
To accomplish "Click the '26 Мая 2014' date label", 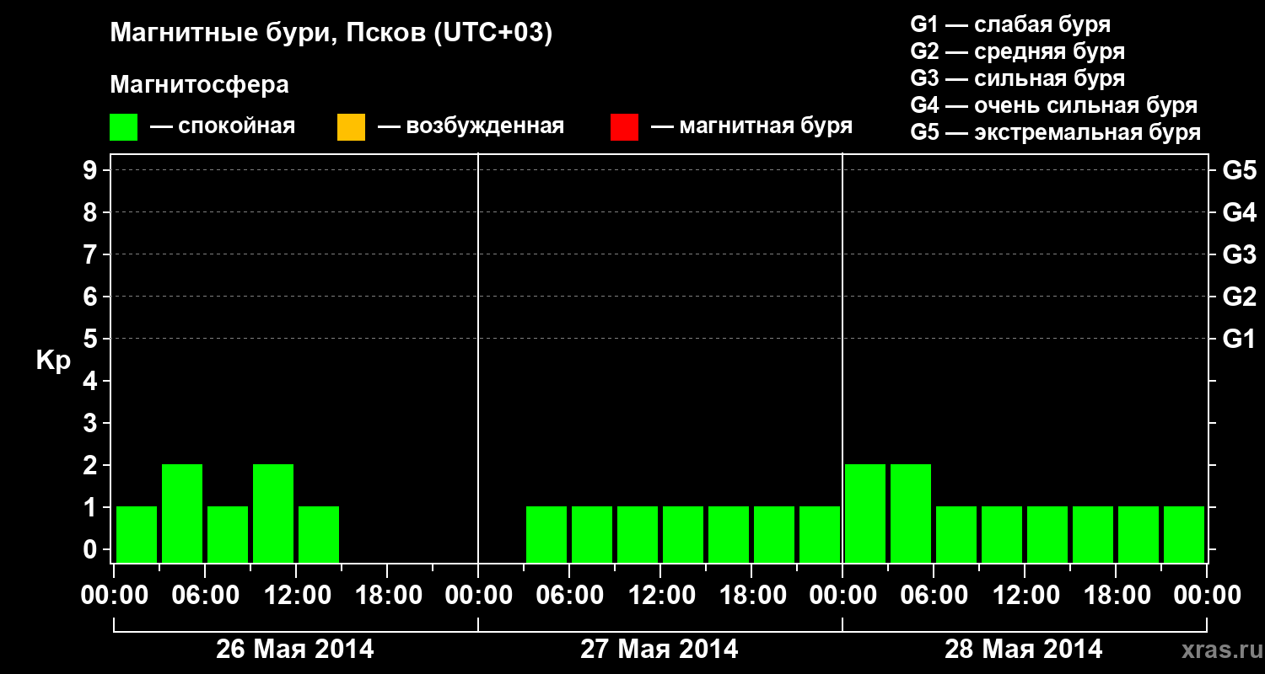I will 295,650.
